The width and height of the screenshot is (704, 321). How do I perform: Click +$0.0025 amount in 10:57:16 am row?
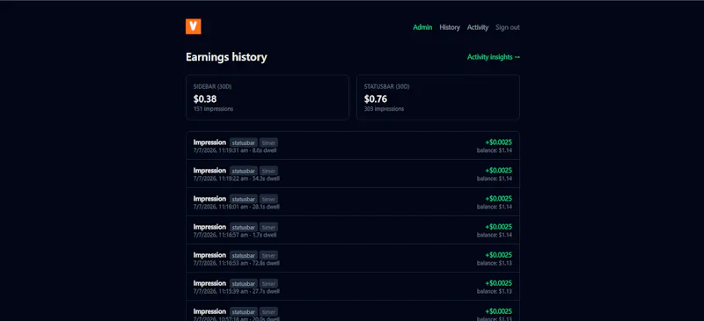point(498,311)
